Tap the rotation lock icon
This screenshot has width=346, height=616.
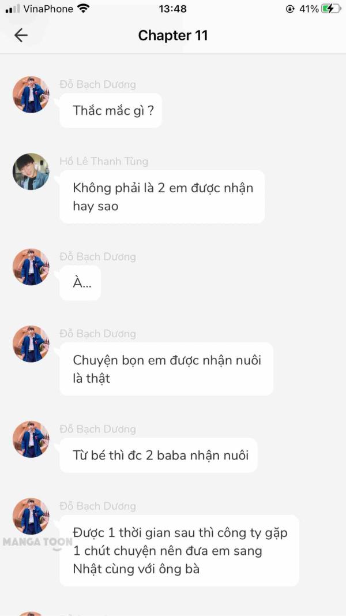click(290, 9)
